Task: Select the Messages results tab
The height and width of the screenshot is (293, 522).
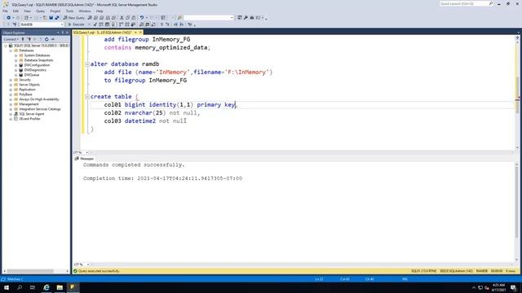Action: 85,159
